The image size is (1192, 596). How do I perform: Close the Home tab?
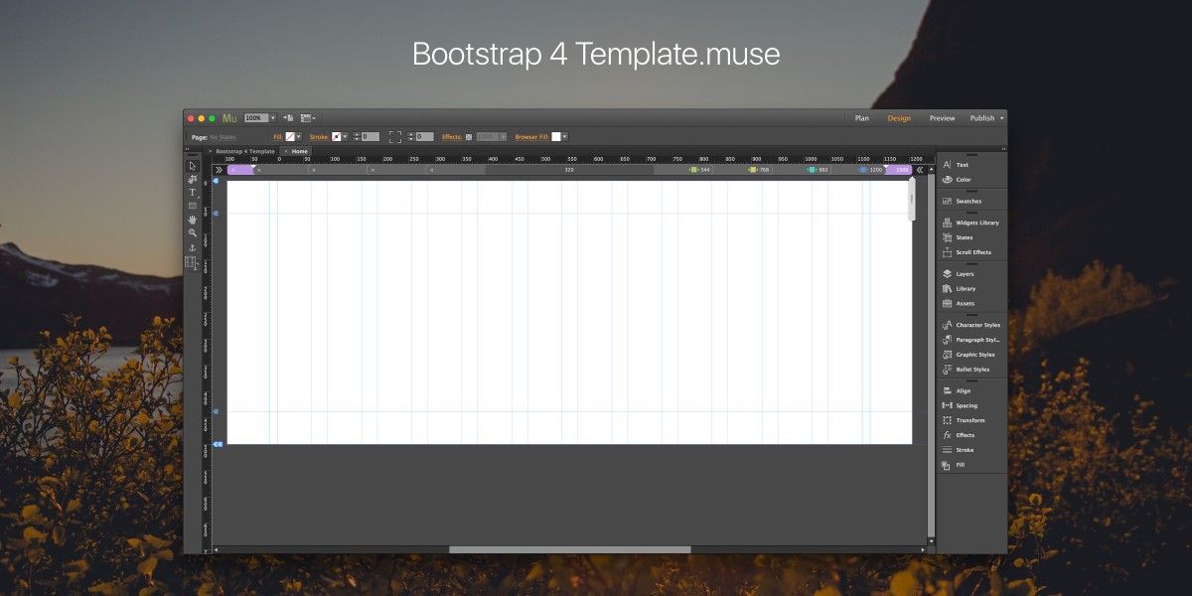point(286,151)
